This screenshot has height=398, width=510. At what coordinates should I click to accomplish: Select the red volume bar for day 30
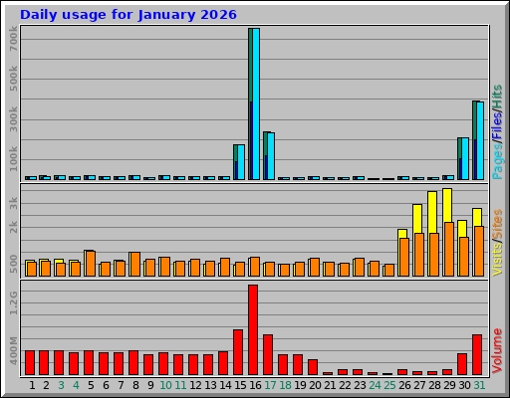(x=462, y=364)
